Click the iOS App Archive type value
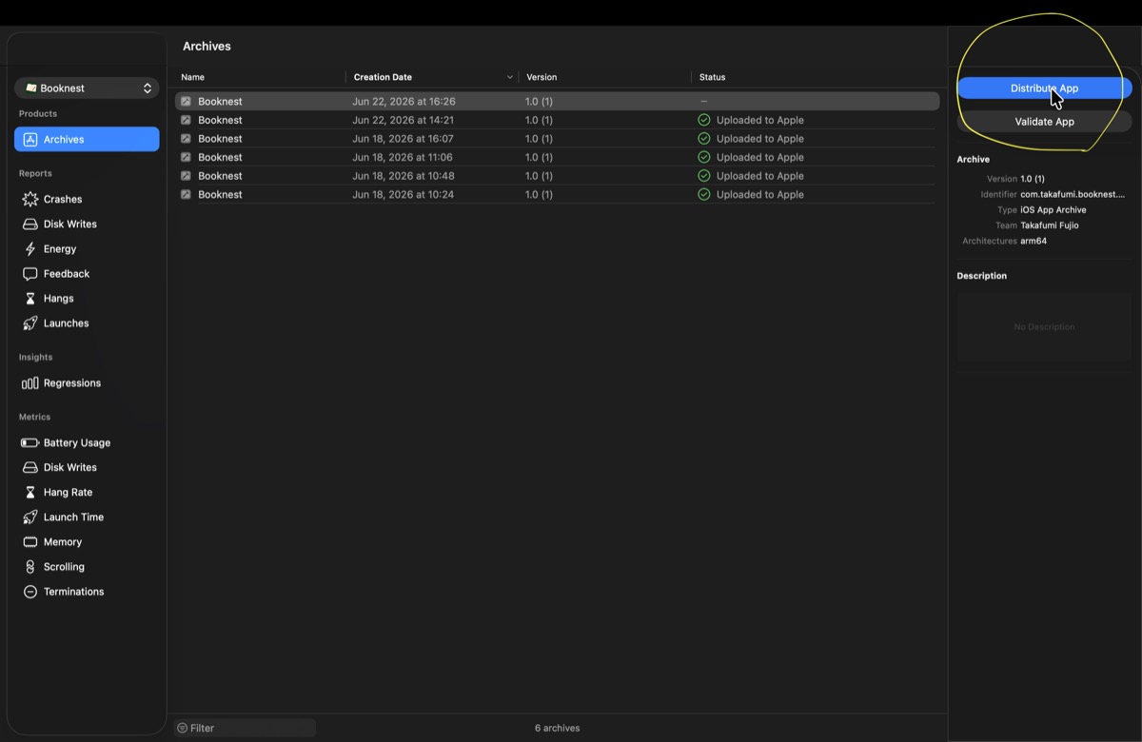This screenshot has height=742, width=1142. pyautogui.click(x=1053, y=209)
